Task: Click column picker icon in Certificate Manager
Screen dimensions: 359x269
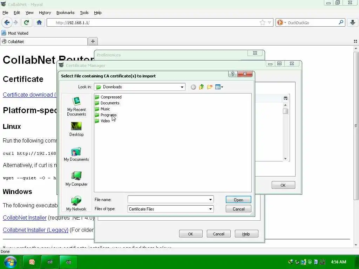Action: point(285,98)
